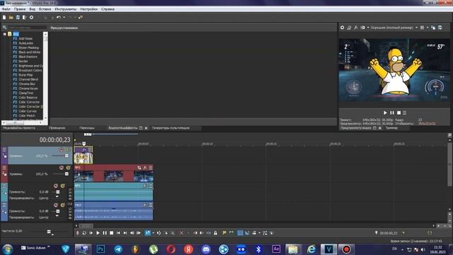453x255 pixels.
Task: Play in the video preview window
Action: (x=385, y=113)
